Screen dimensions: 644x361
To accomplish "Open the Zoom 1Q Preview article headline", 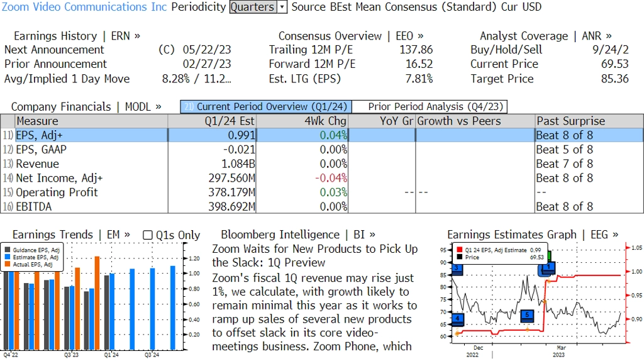I will (x=314, y=255).
